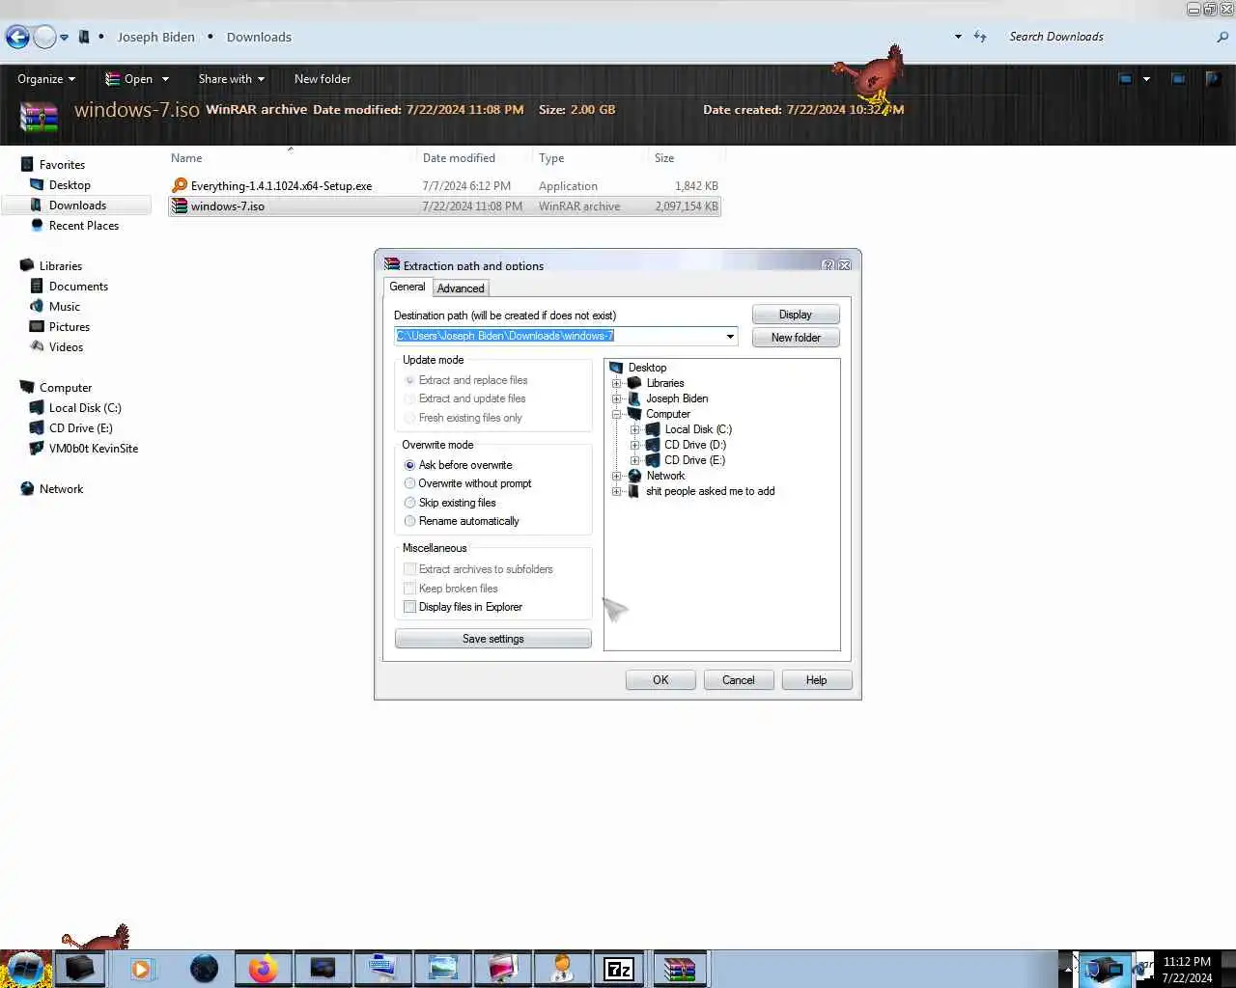Select Ask before overwrite option
The image size is (1236, 988).
409,465
